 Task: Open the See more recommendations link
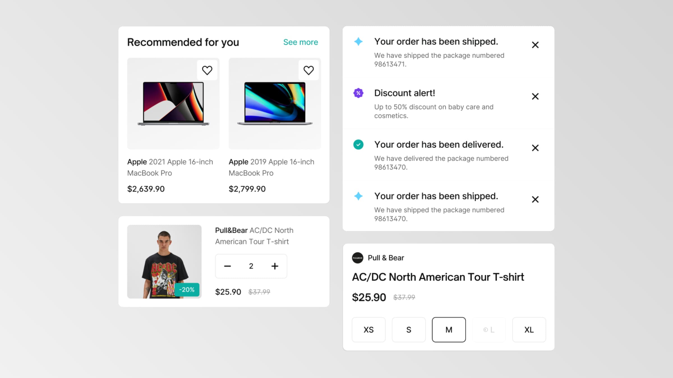(301, 42)
